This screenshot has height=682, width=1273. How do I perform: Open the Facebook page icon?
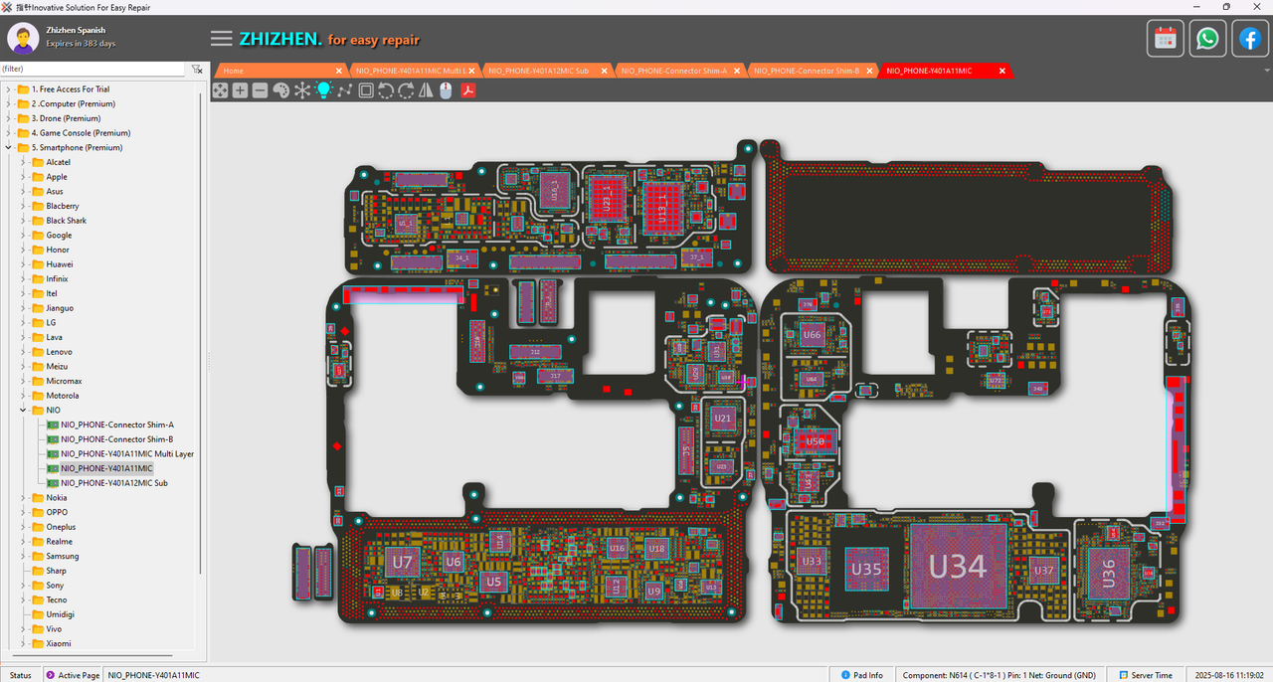(x=1250, y=39)
